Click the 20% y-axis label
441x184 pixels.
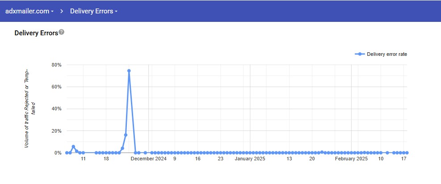click(56, 131)
